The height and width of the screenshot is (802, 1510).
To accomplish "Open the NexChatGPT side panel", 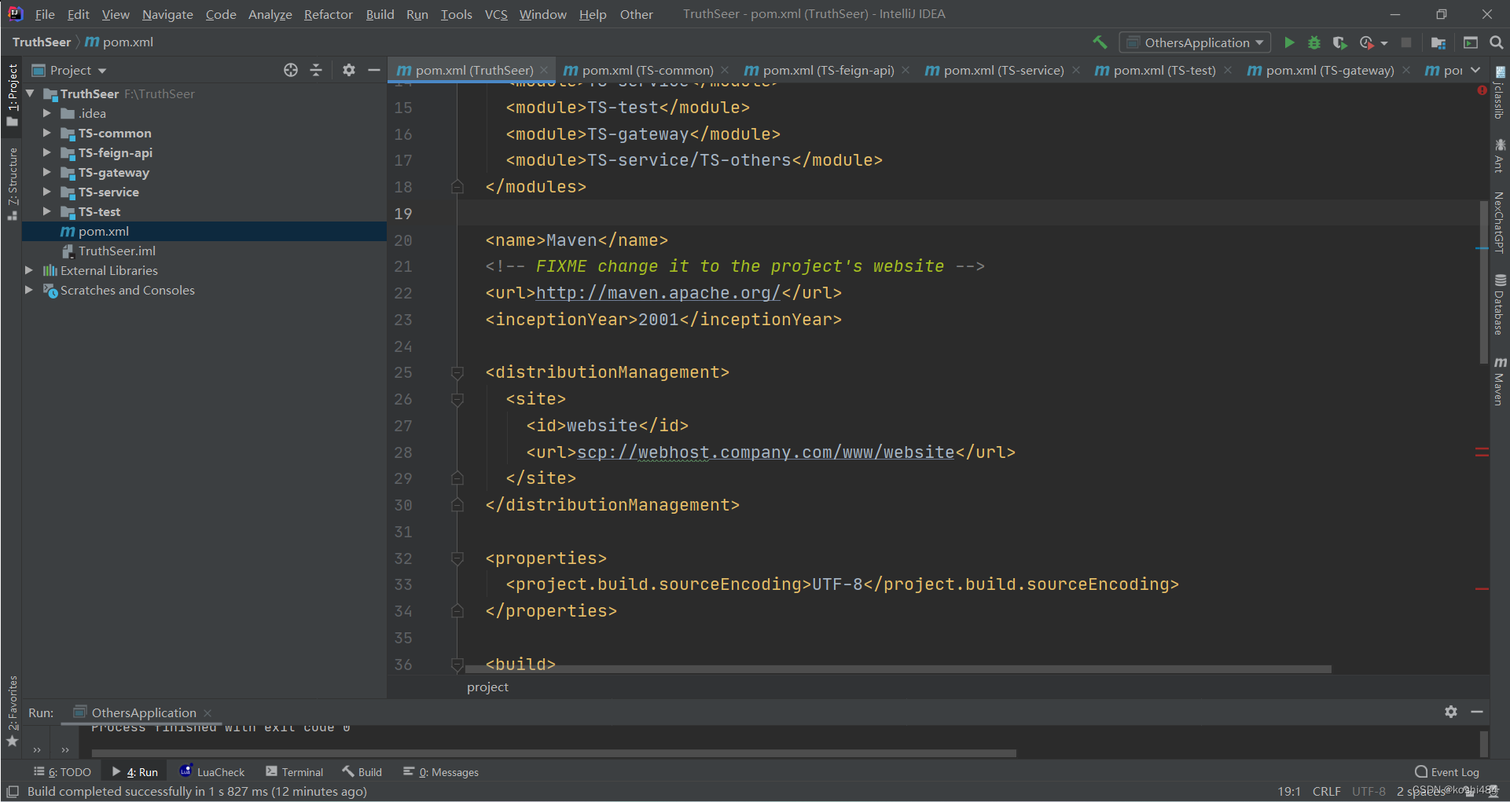I will tap(1500, 222).
